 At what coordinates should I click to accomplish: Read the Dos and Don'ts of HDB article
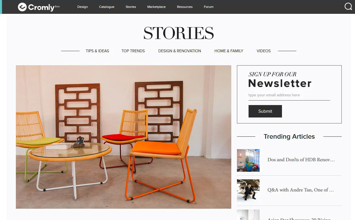click(x=301, y=160)
